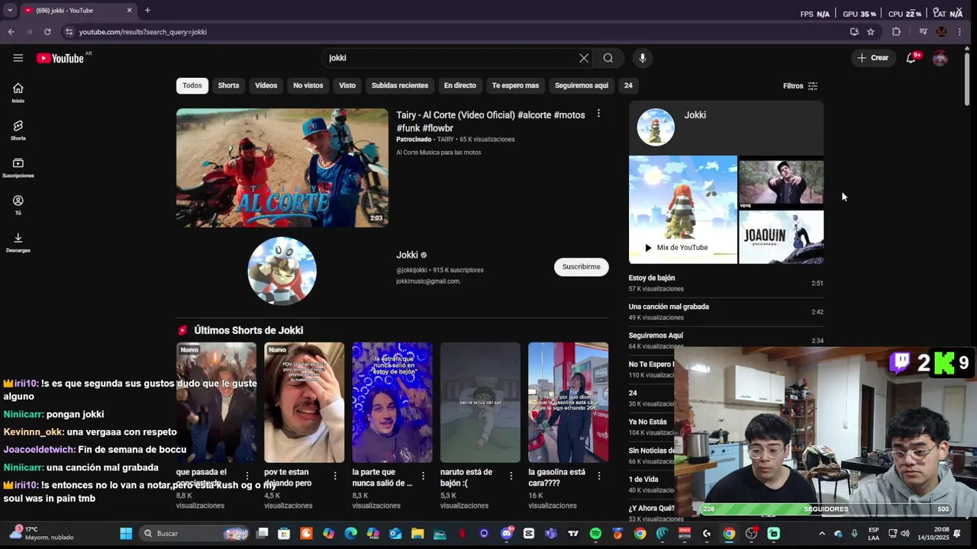Select the Visto filter chip
977x549 pixels.
tap(347, 85)
